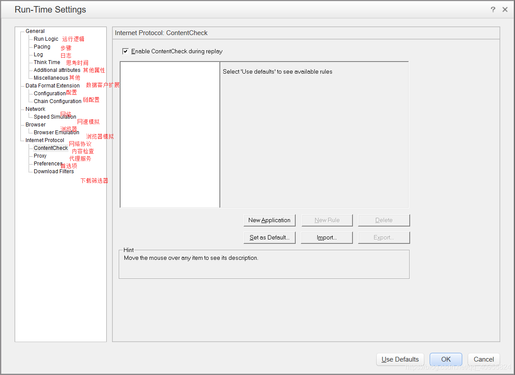Open Browser Emulation settings
The width and height of the screenshot is (515, 375).
[x=56, y=133]
